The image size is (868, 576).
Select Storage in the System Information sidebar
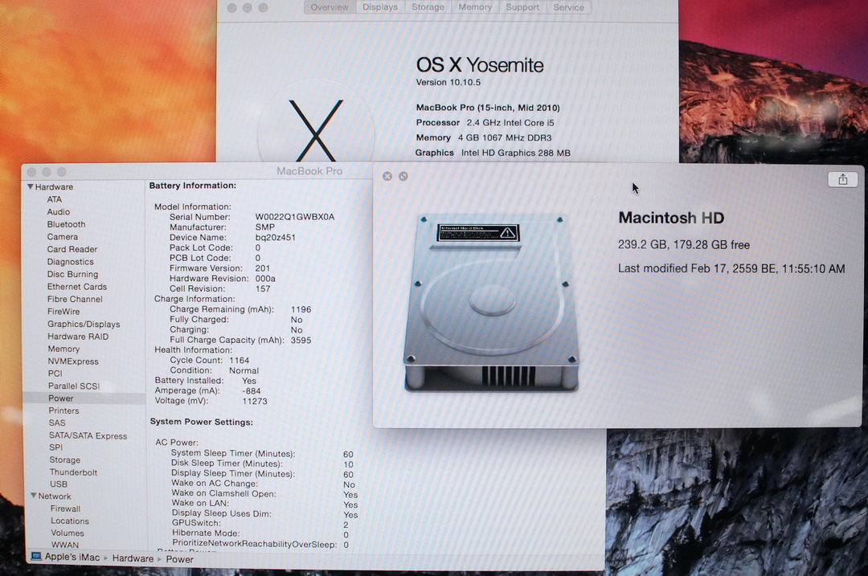tap(65, 460)
